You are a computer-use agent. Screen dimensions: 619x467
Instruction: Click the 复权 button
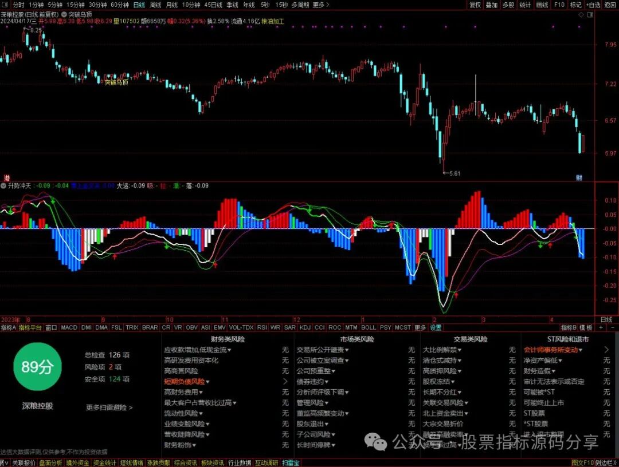(x=475, y=5)
